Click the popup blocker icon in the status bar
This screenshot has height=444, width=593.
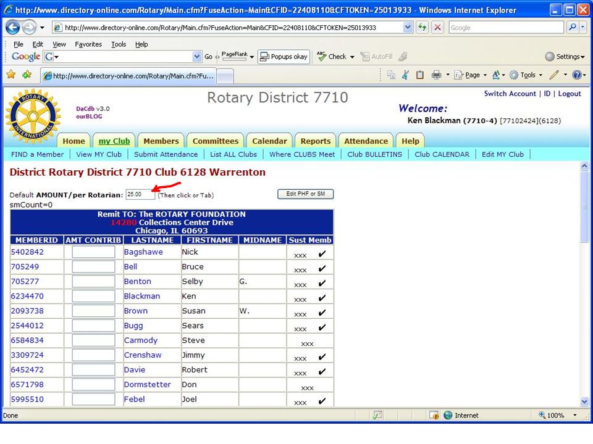coord(434,415)
